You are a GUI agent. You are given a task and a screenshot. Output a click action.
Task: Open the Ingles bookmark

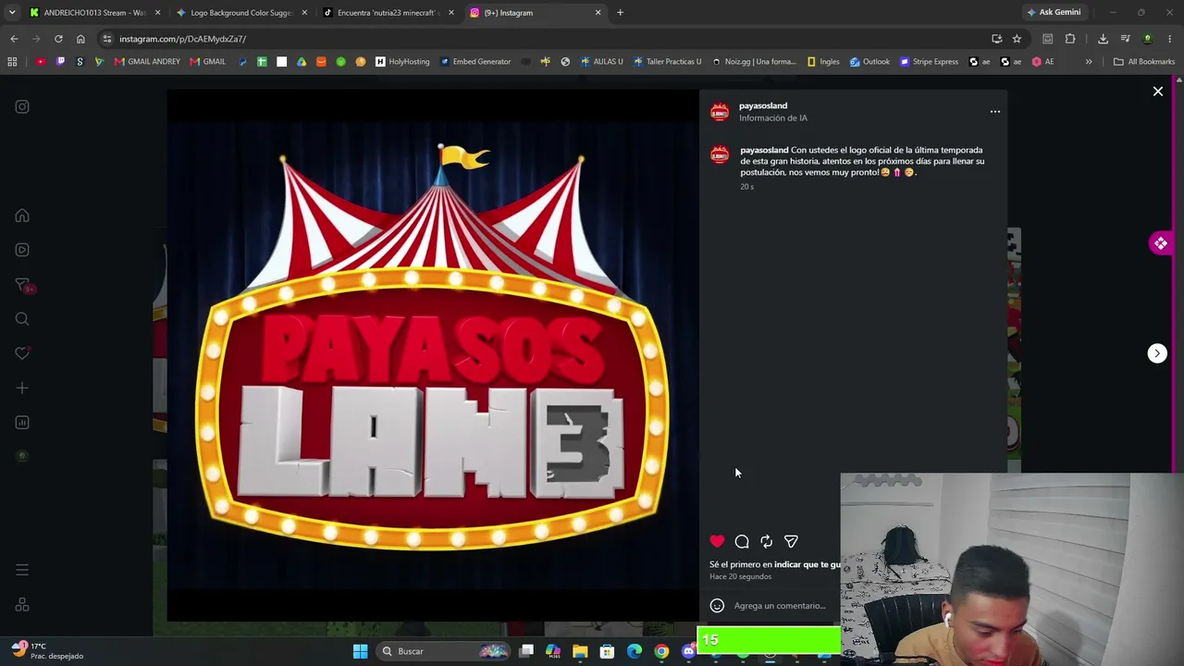[823, 62]
